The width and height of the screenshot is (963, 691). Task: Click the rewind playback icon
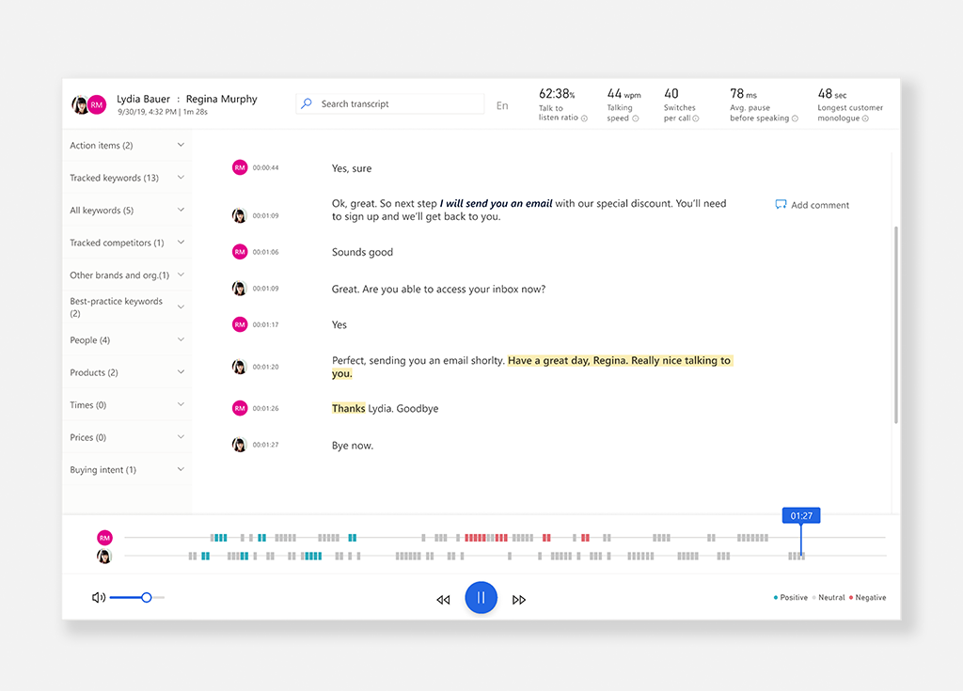tap(443, 598)
